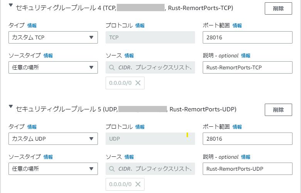Remove the 0.0.0.0/0 chip in rule 5

pyautogui.click(x=138, y=184)
